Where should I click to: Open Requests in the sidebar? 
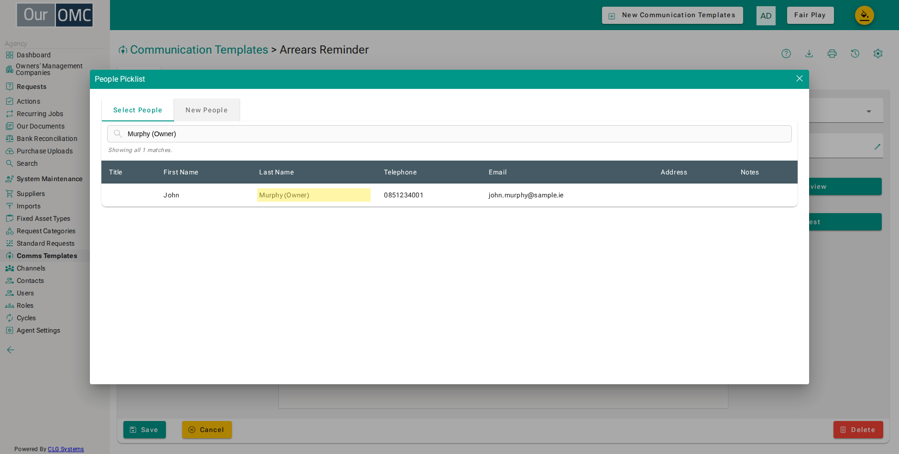(x=32, y=86)
